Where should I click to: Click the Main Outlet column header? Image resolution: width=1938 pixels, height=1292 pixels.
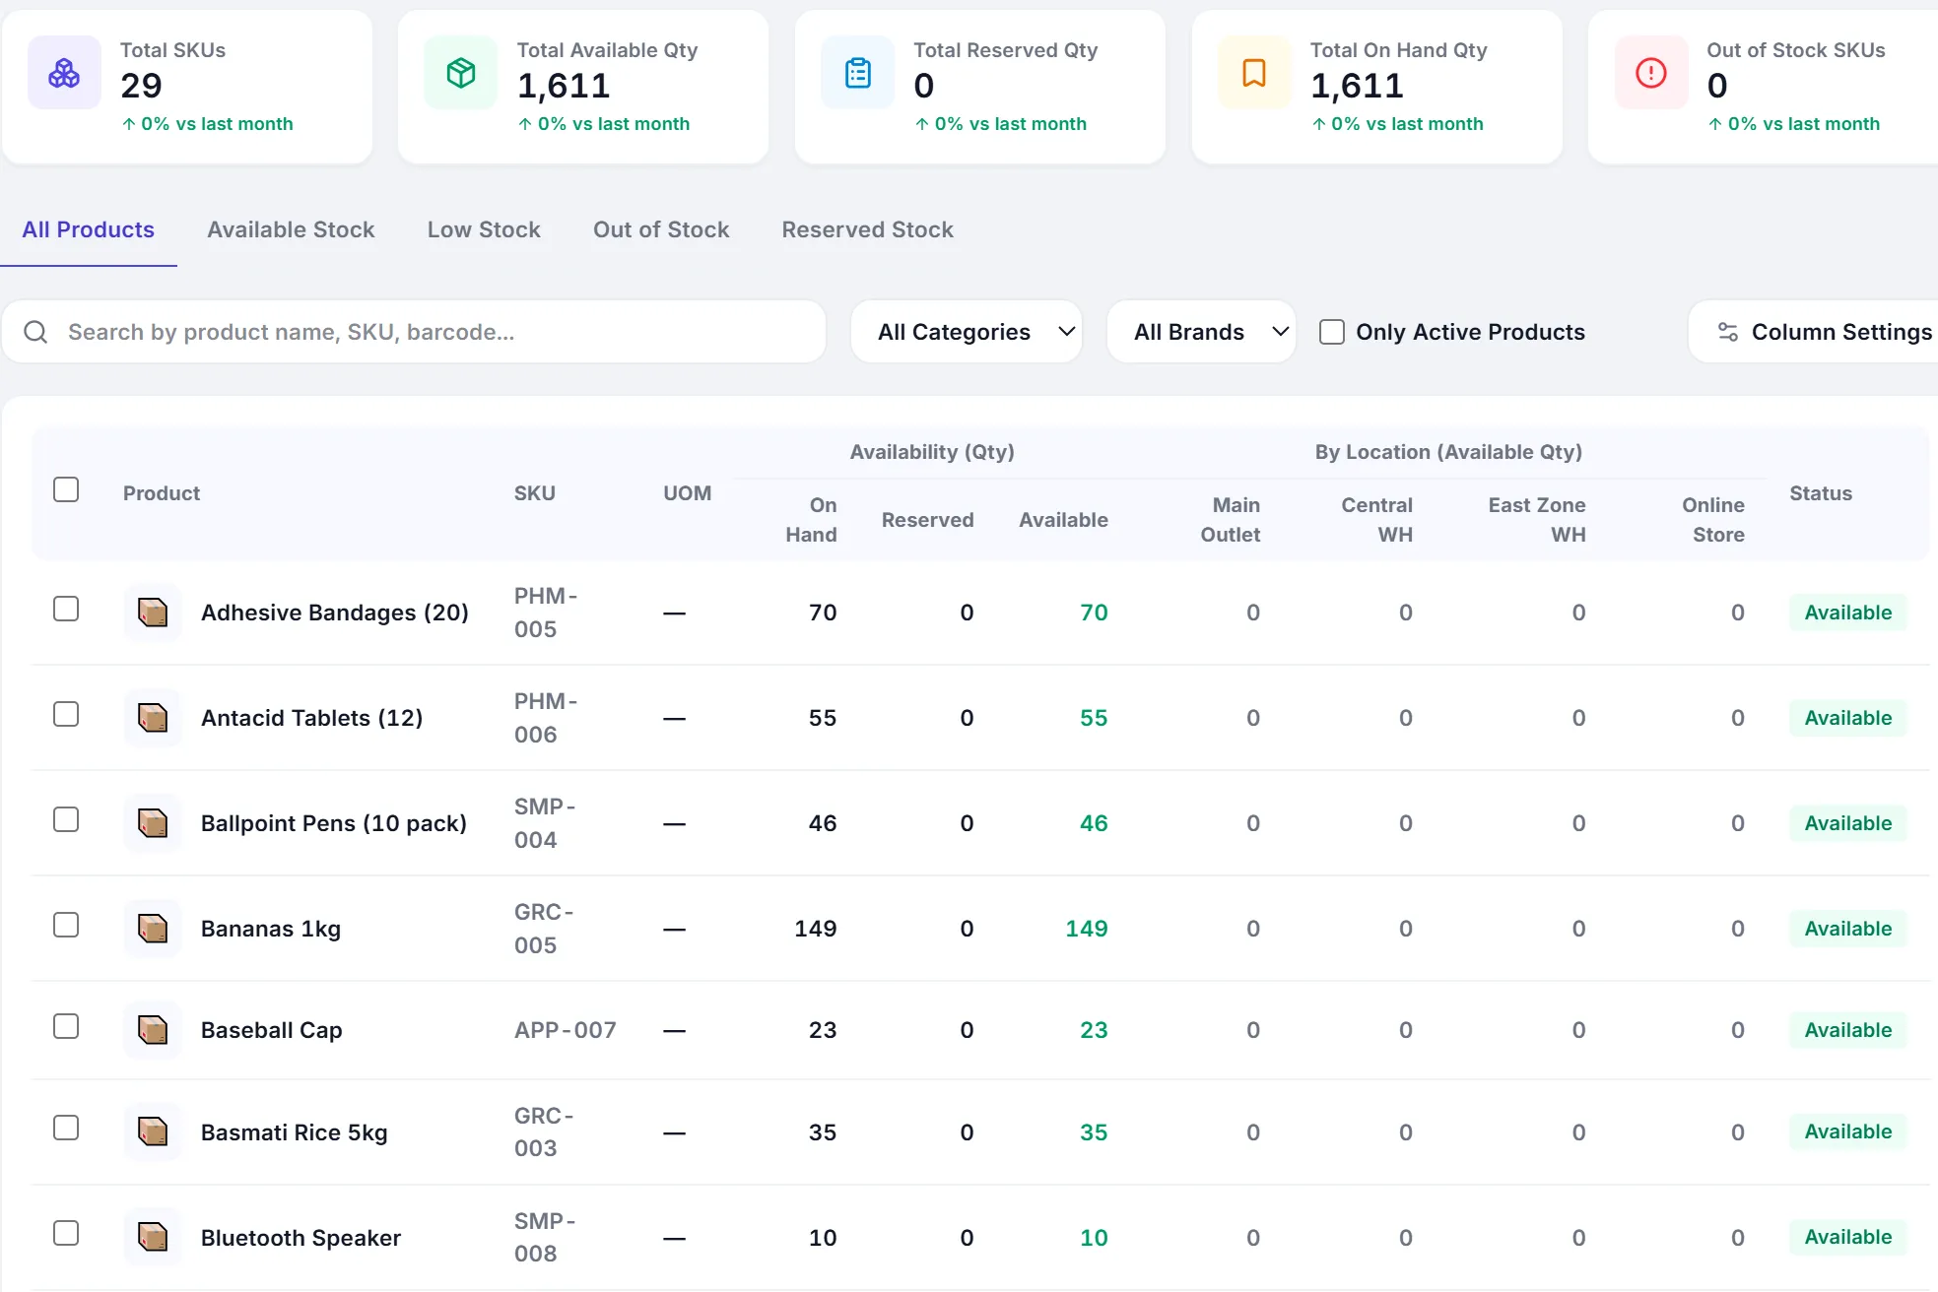(x=1231, y=520)
